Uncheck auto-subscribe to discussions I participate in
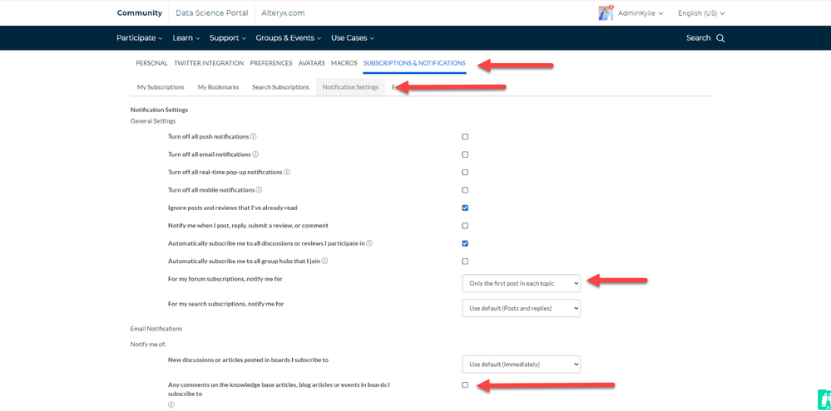Viewport: 831px width, 411px height. pos(465,243)
